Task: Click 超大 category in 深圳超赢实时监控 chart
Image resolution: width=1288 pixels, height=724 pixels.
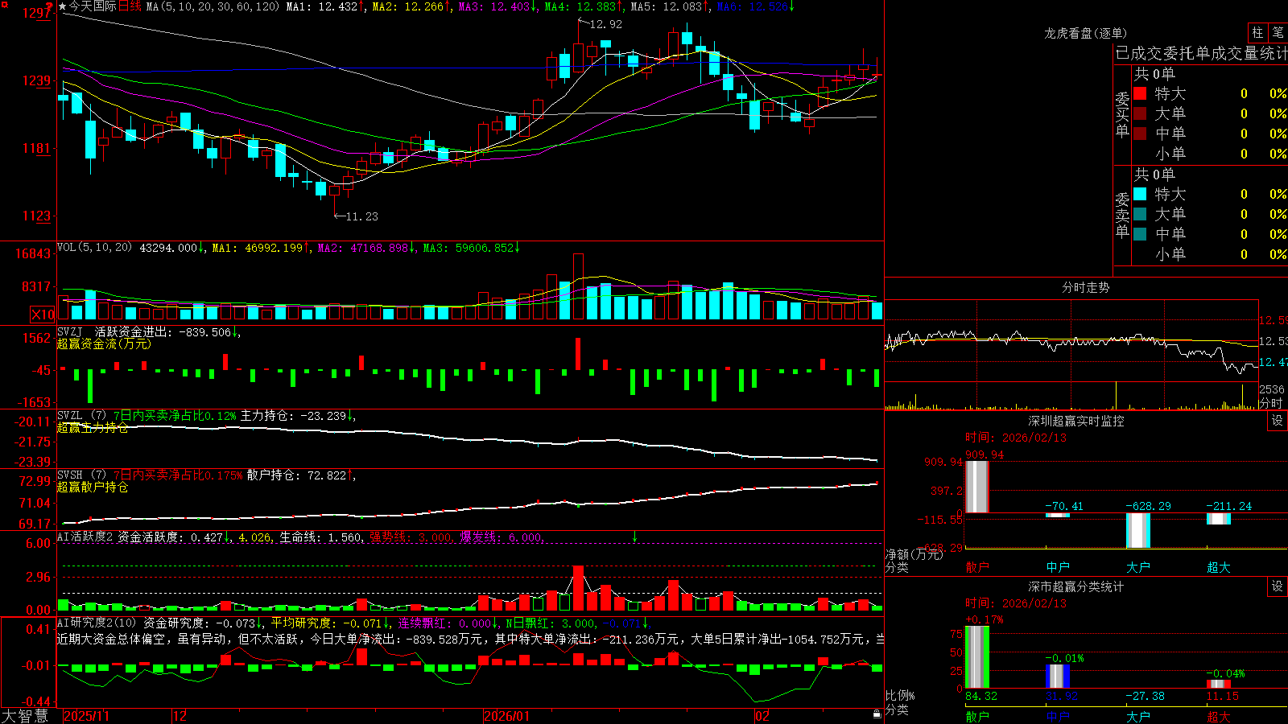Action: click(x=1219, y=567)
